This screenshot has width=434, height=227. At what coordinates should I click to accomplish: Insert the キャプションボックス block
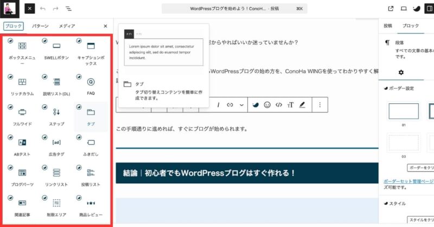pos(91,51)
